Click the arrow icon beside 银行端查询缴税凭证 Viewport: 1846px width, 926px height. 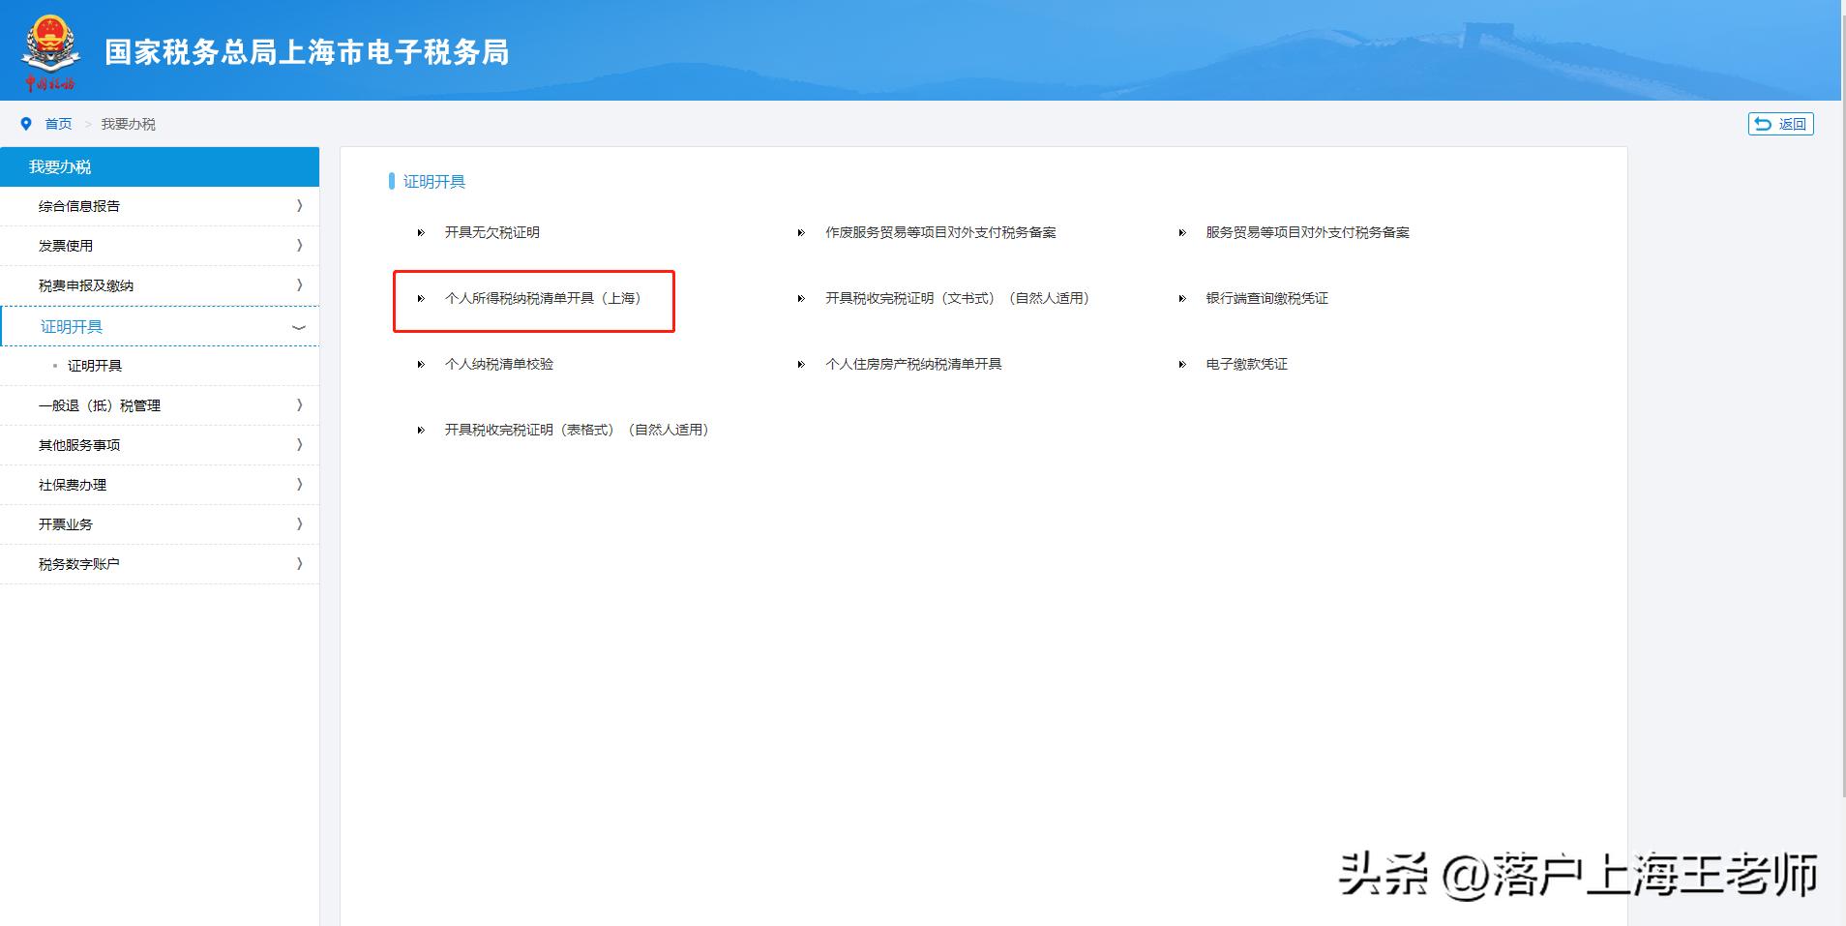pos(1182,298)
